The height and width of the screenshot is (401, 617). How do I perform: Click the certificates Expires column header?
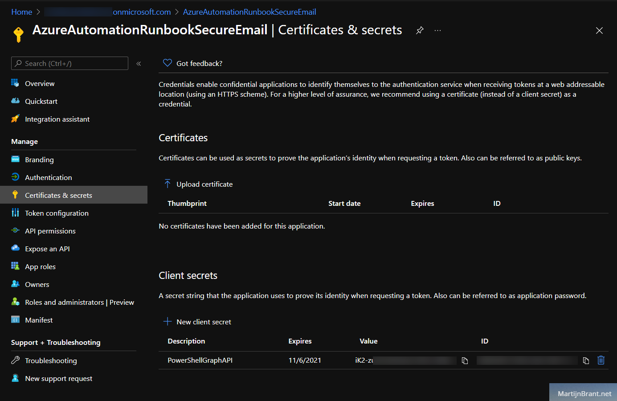pyautogui.click(x=422, y=203)
